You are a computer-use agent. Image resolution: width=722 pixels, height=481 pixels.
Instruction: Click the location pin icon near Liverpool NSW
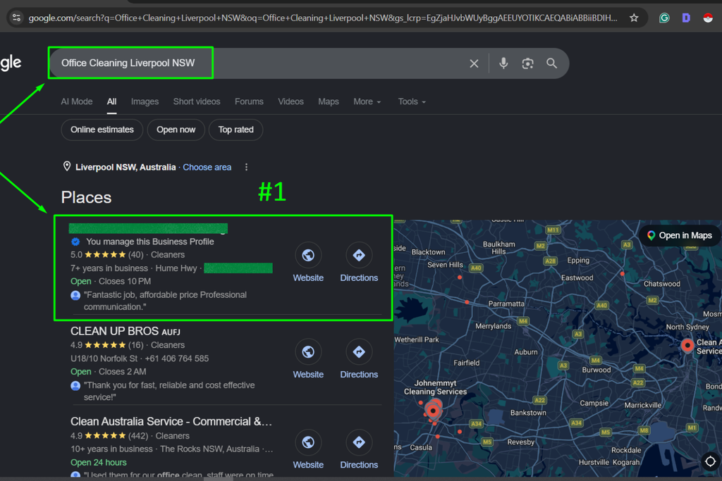click(67, 166)
